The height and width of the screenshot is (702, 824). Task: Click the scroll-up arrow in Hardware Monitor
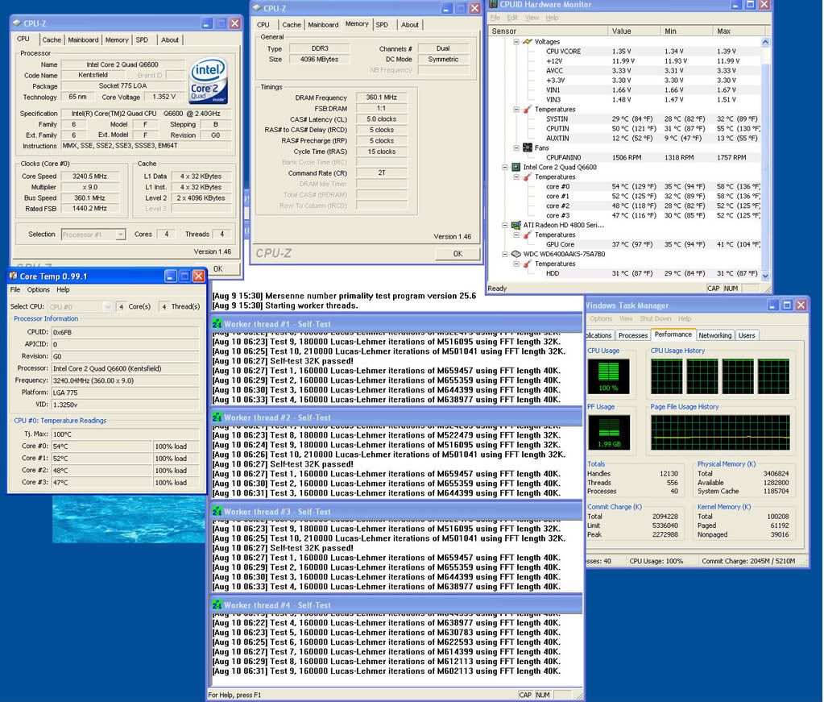tap(765, 42)
